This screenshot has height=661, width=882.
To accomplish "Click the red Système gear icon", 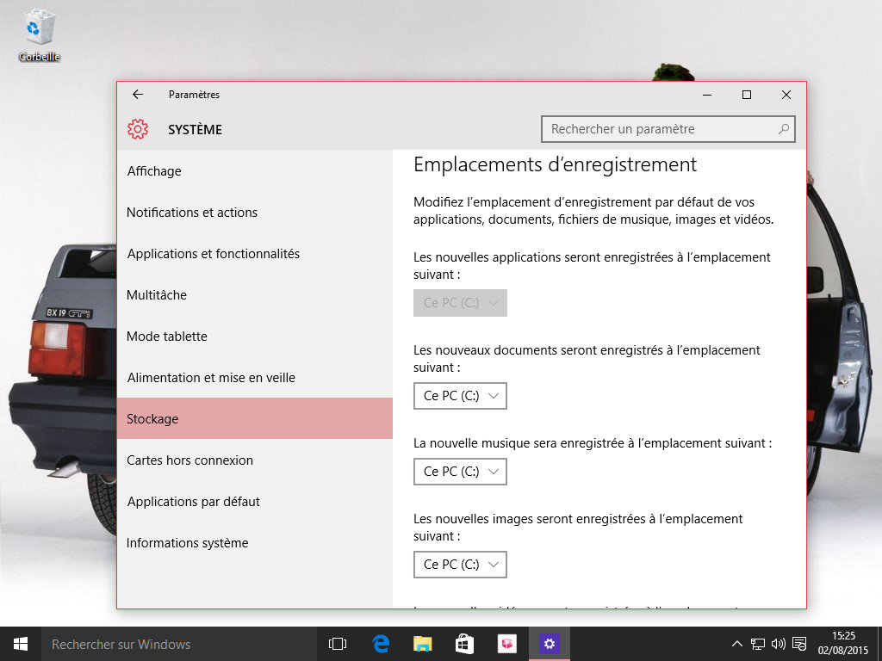I will point(137,129).
